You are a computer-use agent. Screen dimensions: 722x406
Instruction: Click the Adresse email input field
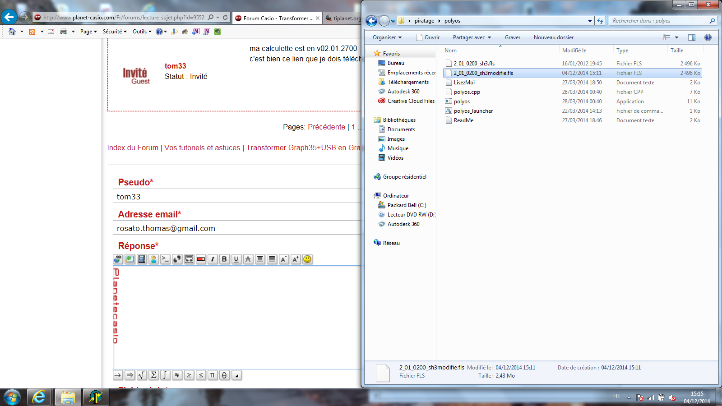(x=237, y=228)
